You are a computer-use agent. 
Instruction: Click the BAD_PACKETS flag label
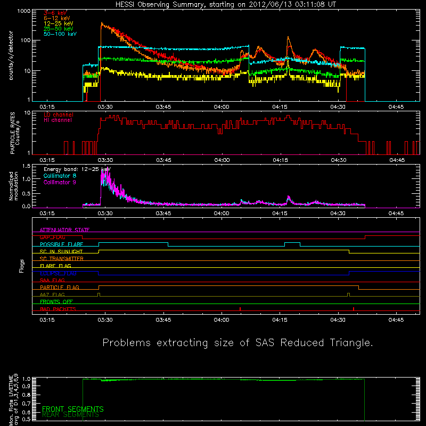coord(58,309)
